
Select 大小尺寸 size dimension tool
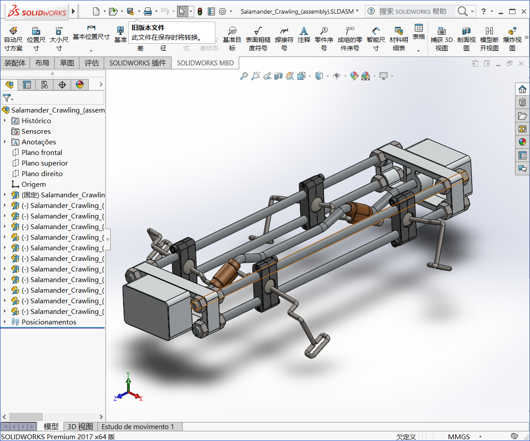coord(59,38)
